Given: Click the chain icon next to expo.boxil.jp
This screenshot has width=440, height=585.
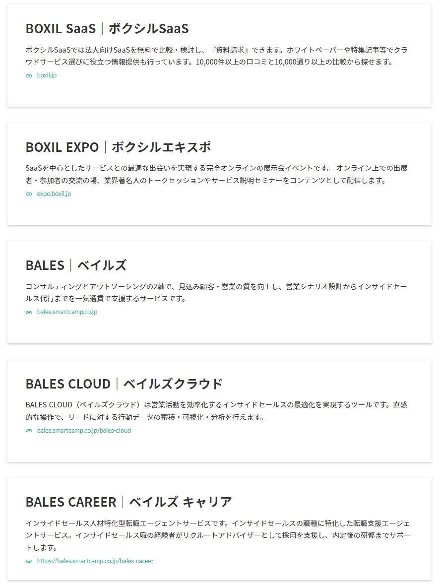Looking at the screenshot, I should point(29,194).
